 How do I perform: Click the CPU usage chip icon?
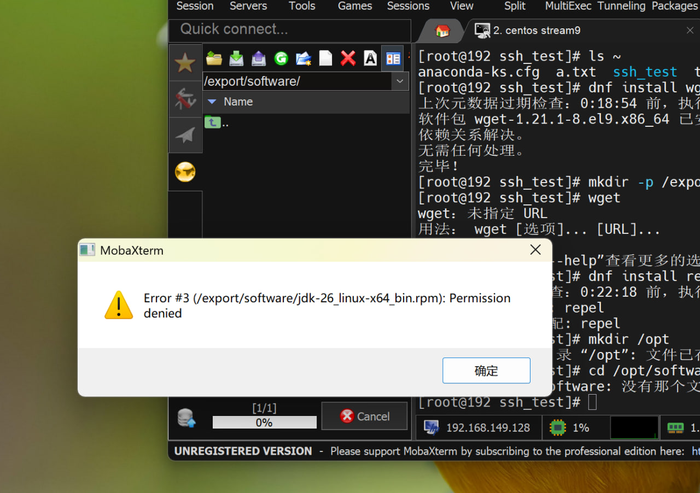pos(558,428)
